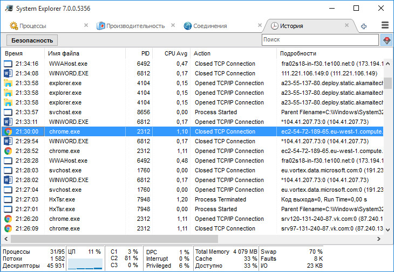Select the chrome.exe file name at 21:28:52
Image resolution: width=394 pixels, height=272 pixels.
[65, 151]
